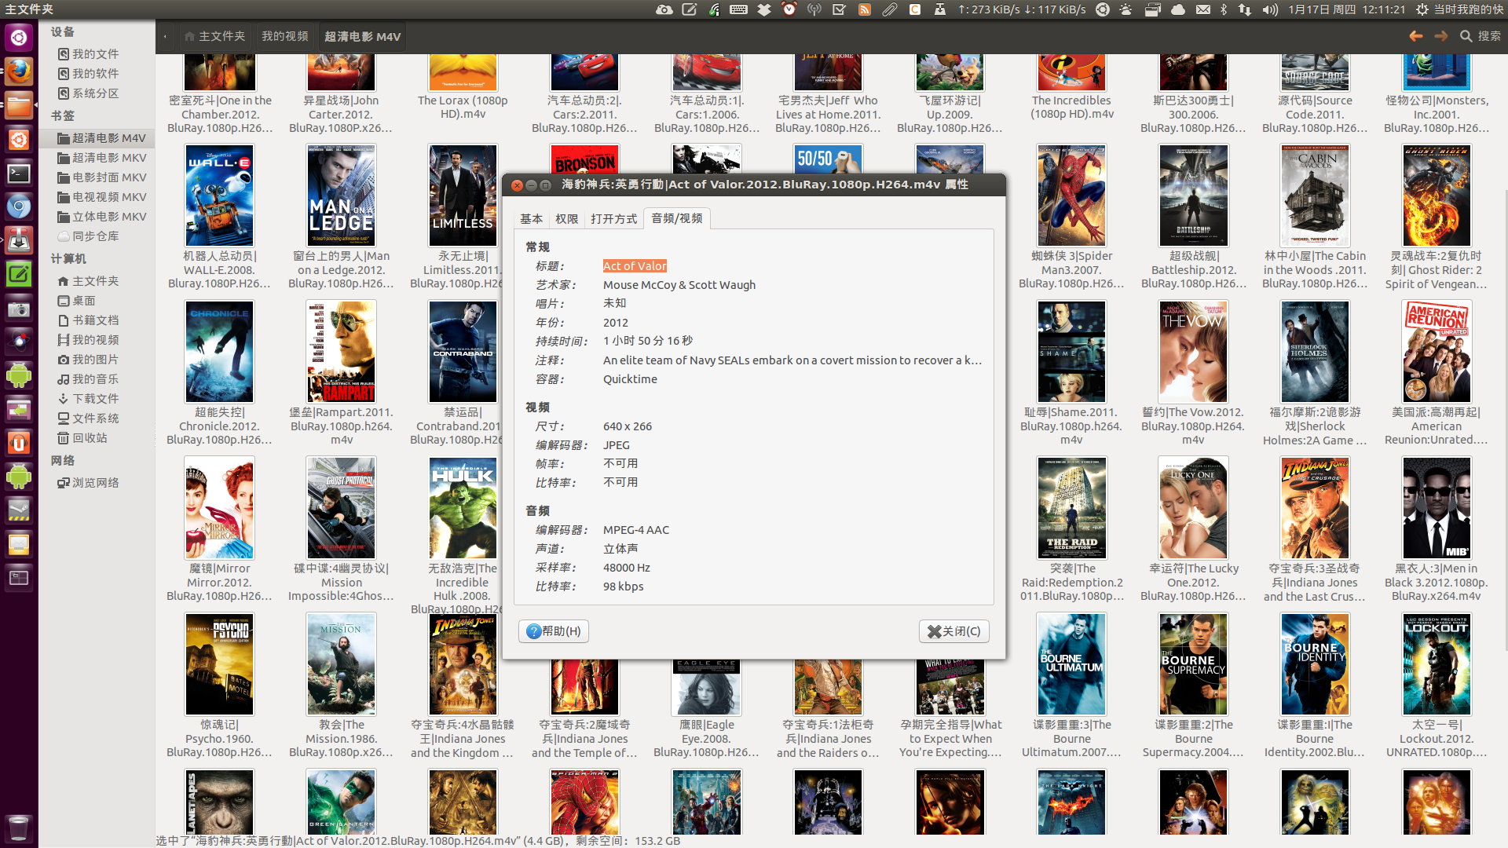Image resolution: width=1508 pixels, height=848 pixels.
Task: Open the Terminal launcher icon
Action: click(x=19, y=174)
